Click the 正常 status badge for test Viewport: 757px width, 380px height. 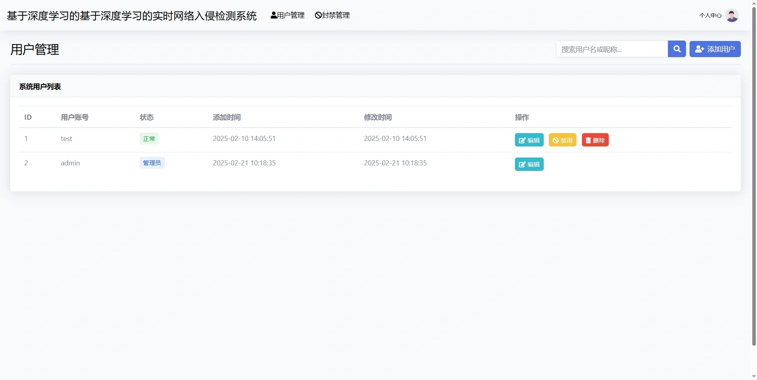[149, 139]
